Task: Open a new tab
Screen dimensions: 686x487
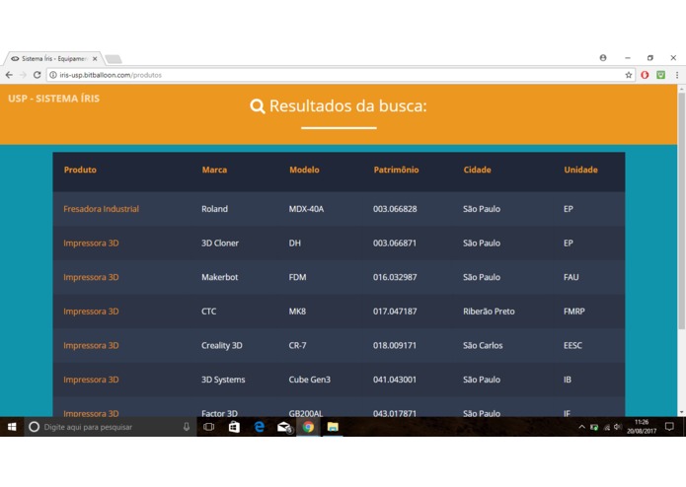Action: [114, 59]
